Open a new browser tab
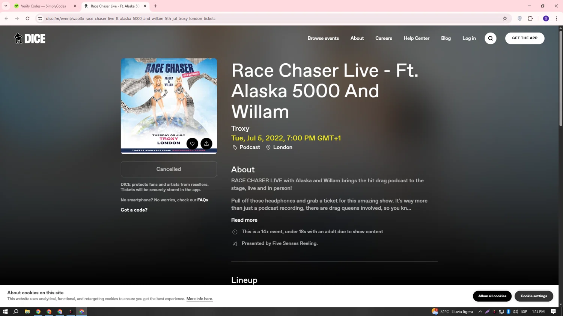This screenshot has height=316, width=563. point(155,6)
